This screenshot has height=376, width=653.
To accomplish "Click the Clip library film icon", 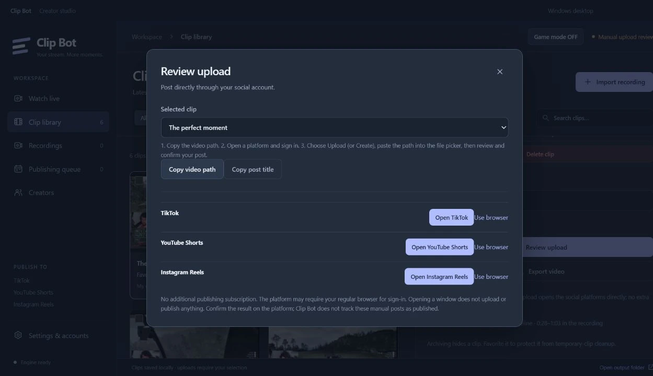I will [18, 122].
